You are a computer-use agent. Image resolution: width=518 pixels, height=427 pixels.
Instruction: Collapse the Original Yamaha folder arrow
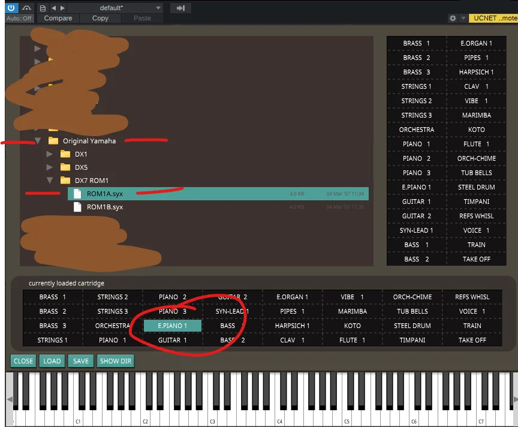click(x=38, y=141)
